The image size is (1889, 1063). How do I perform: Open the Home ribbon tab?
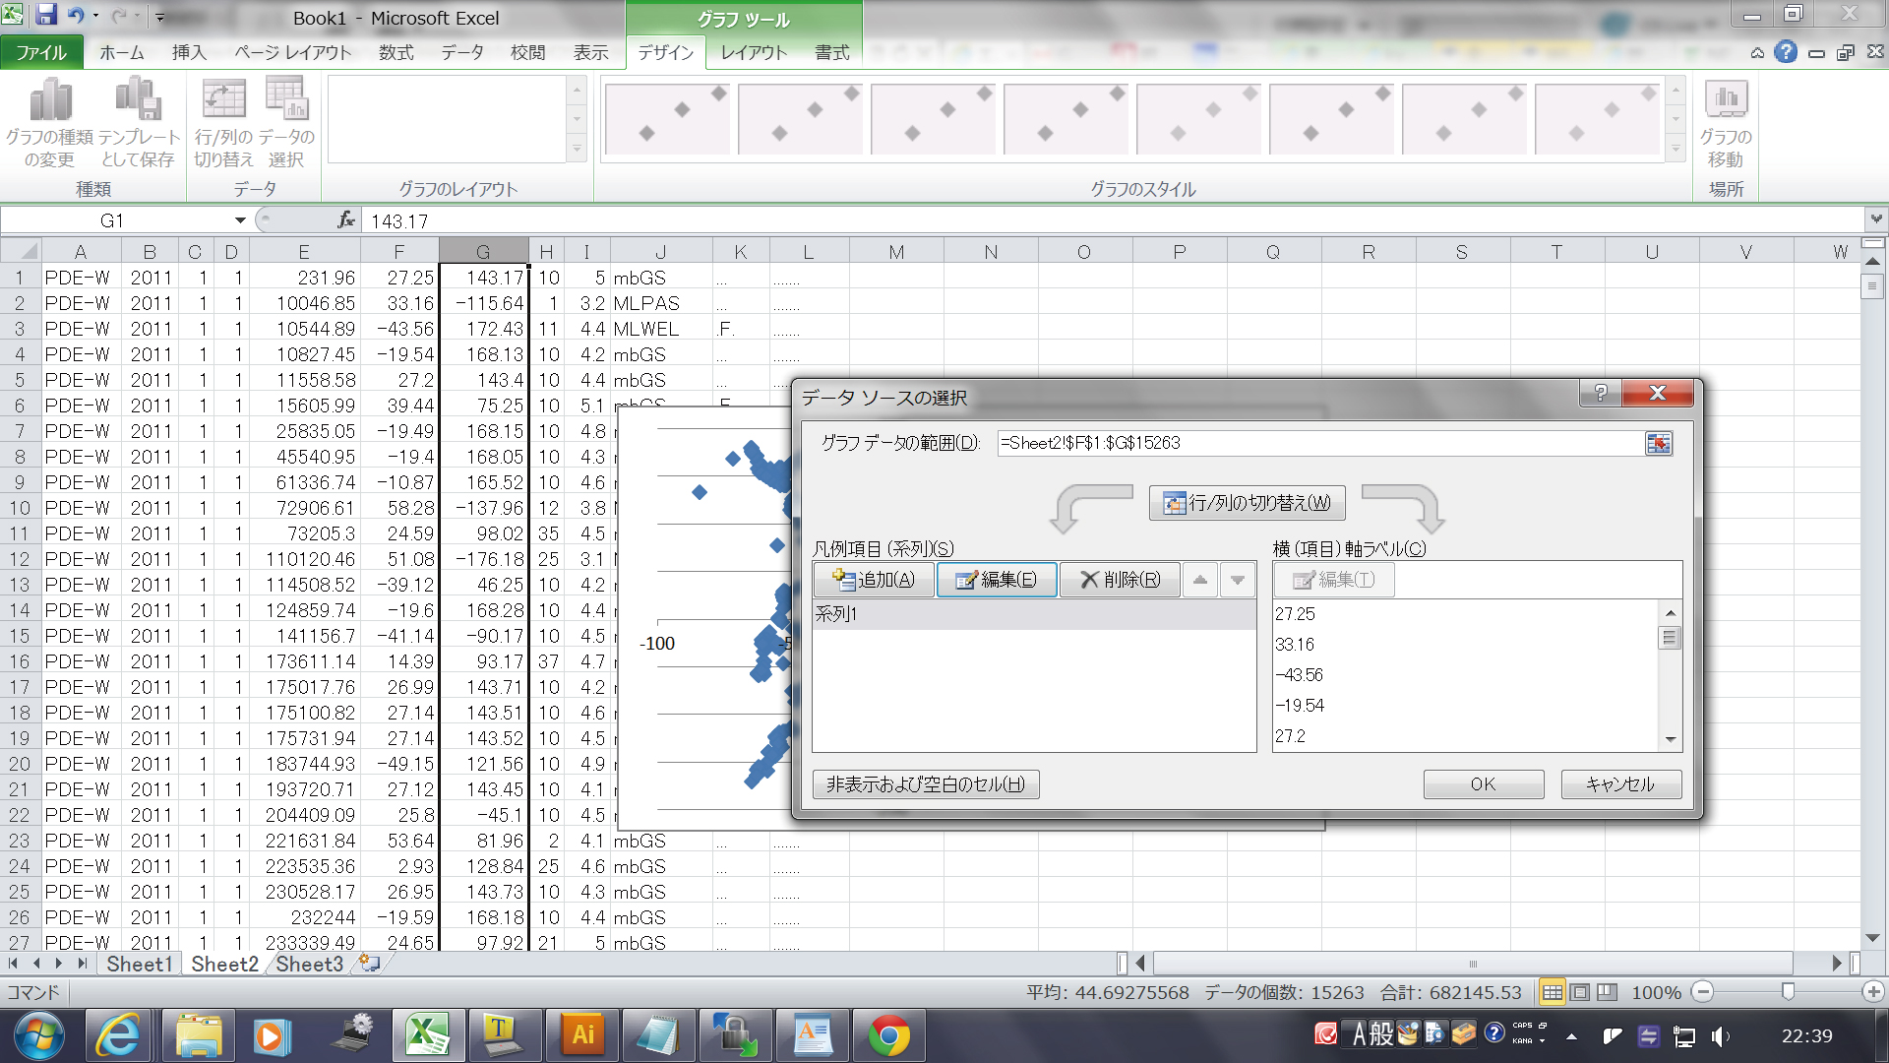tap(121, 52)
